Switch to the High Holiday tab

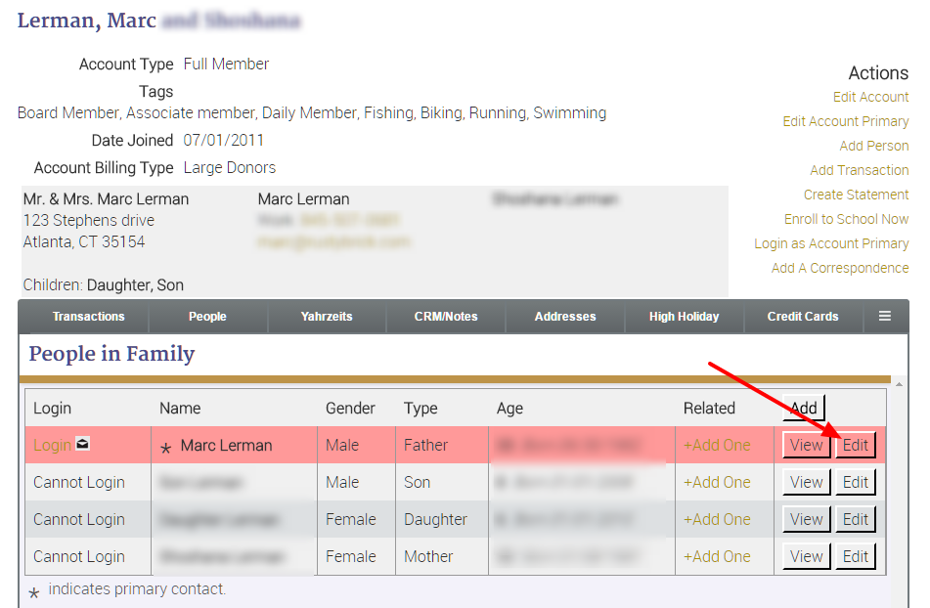pos(684,316)
